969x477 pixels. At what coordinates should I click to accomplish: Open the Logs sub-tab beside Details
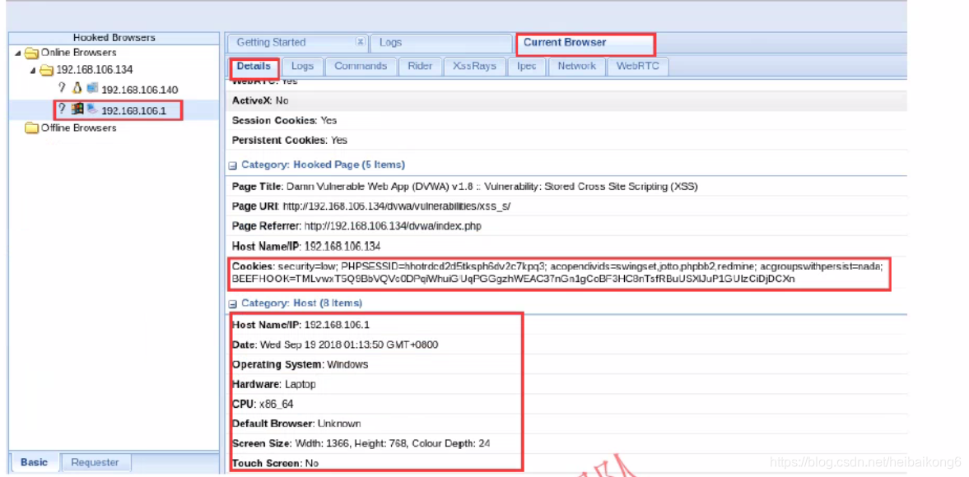pyautogui.click(x=302, y=66)
